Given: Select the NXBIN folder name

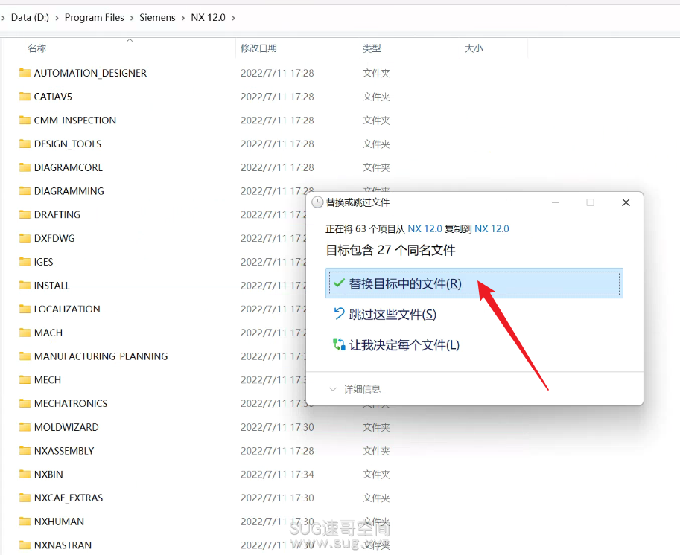Looking at the screenshot, I should 48,475.
